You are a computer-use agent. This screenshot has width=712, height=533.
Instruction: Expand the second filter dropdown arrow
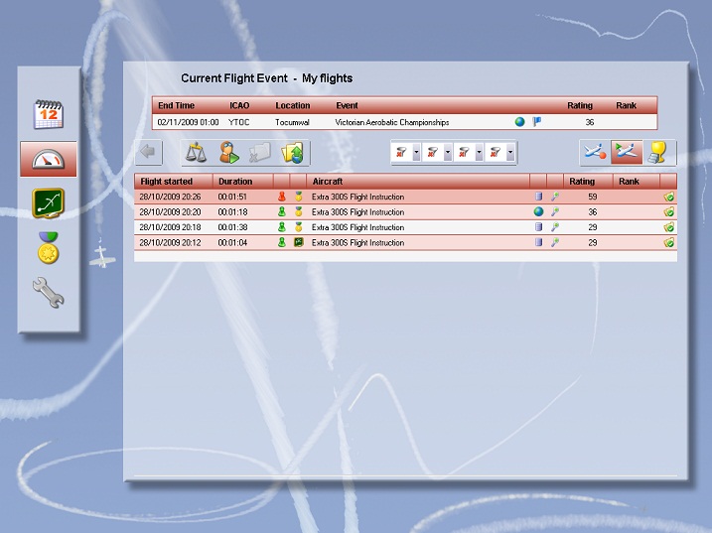(x=449, y=153)
